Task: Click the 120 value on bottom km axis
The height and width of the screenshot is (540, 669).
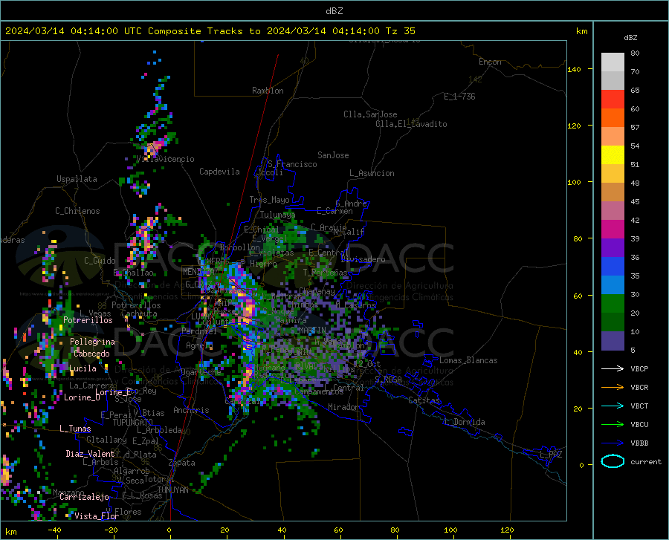Action: tap(507, 530)
